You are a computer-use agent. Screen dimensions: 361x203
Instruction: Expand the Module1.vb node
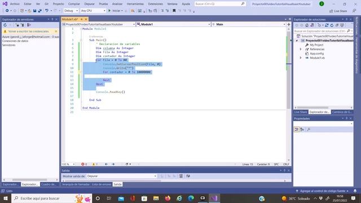click(x=301, y=58)
